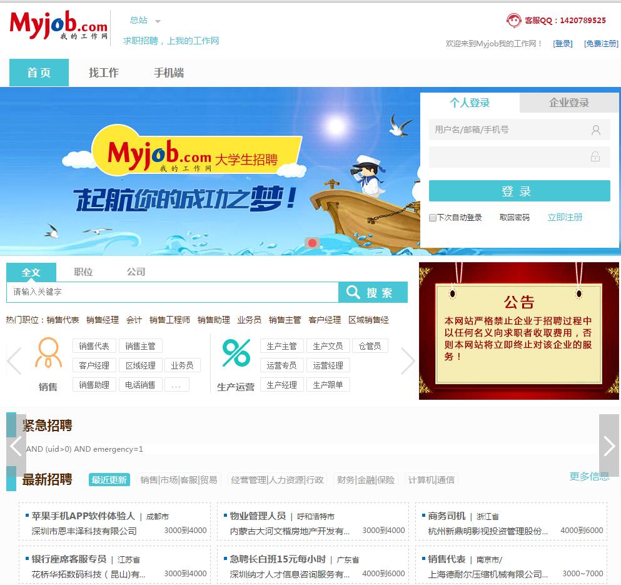Click the 公告 announcement banner

[519, 330]
